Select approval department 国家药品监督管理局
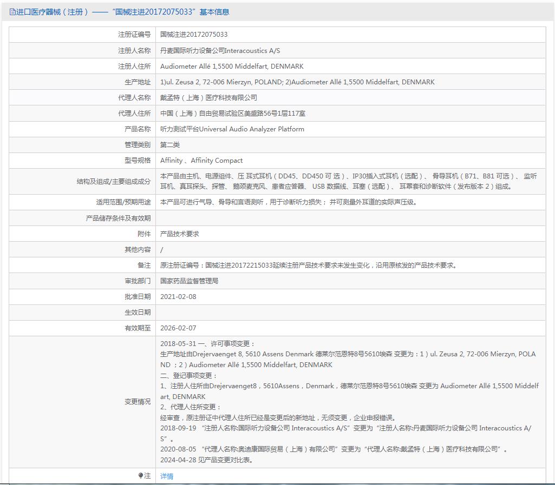Screen dimensions: 555x485 [189, 281]
